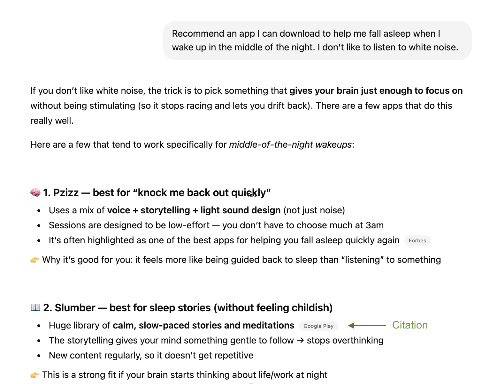Click the "2. Slumber" section heading
Viewport: 497px width, 384px height.
(188, 308)
